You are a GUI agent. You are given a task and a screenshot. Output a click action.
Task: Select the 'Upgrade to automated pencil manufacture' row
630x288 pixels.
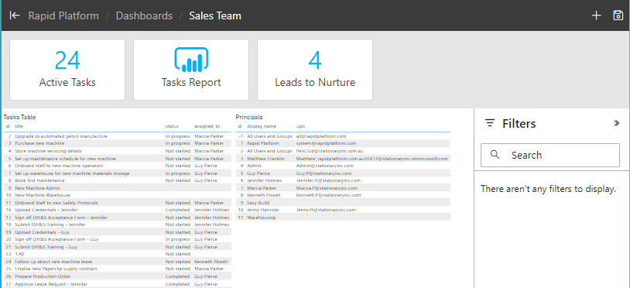click(x=118, y=136)
